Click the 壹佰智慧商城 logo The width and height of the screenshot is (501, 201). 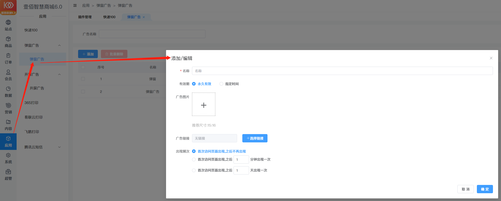[8, 7]
